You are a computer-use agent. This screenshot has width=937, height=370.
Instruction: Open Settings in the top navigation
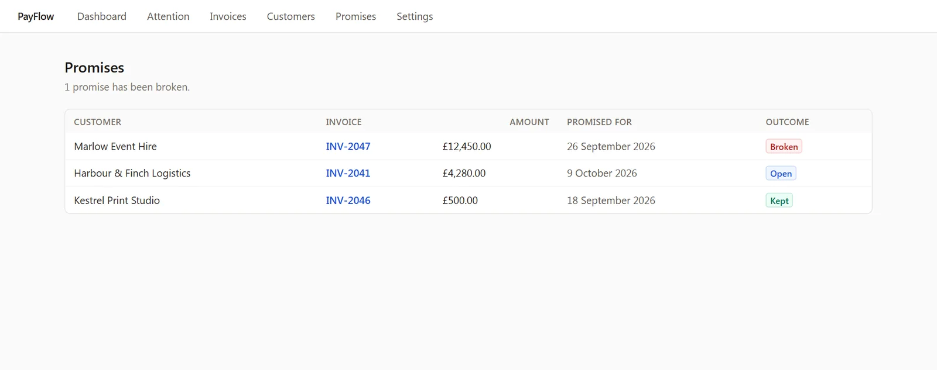(x=415, y=16)
